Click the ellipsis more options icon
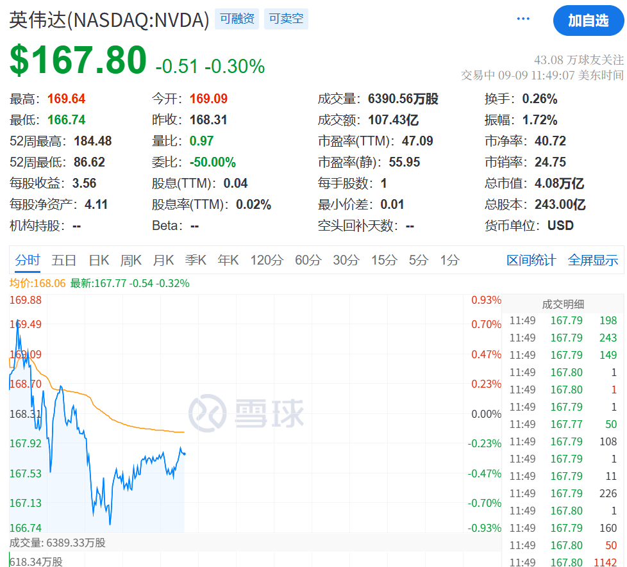Screen dimensions: 627x567 click(x=522, y=19)
